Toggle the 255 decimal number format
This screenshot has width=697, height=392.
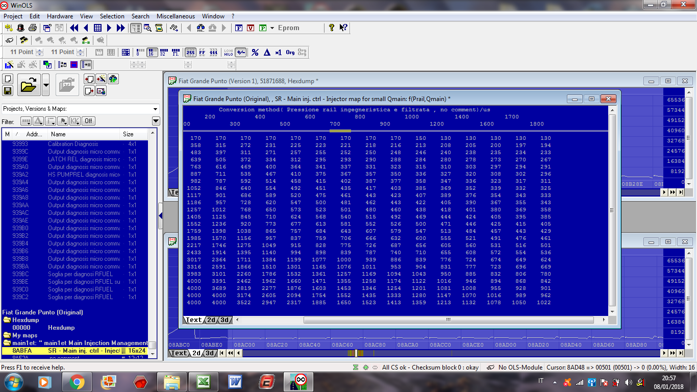tap(190, 52)
